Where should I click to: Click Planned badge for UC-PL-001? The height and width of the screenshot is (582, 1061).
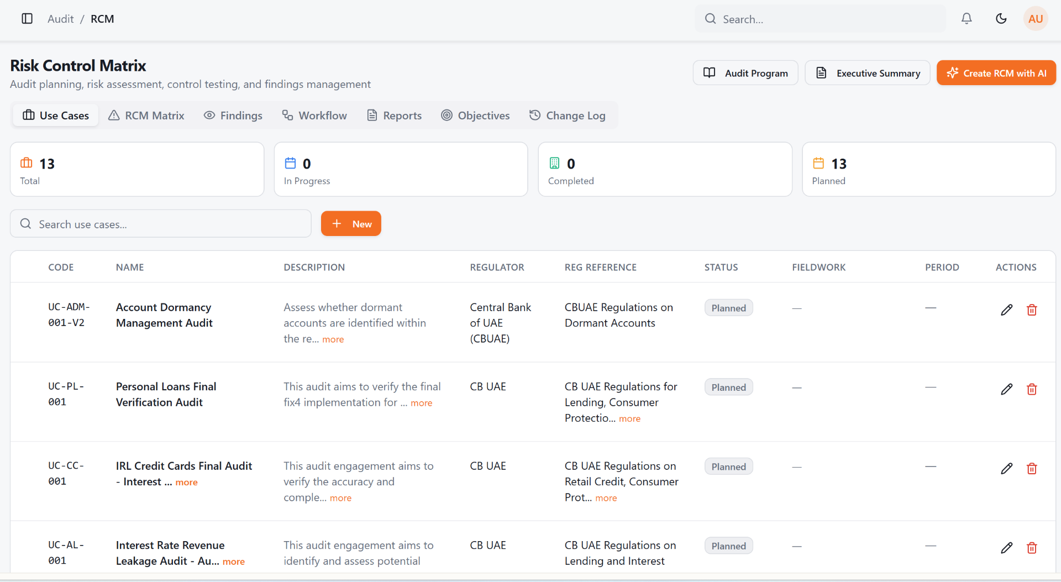coord(728,387)
